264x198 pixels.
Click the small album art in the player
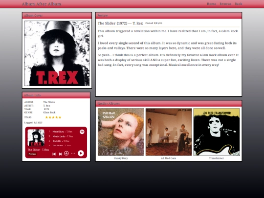point(36,137)
